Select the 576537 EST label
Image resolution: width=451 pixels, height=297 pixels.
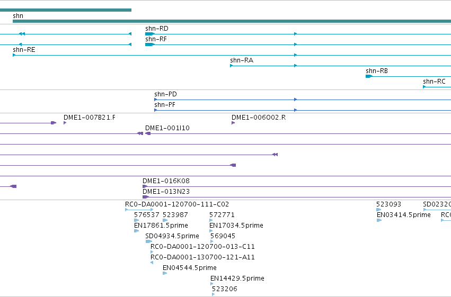tap(147, 215)
